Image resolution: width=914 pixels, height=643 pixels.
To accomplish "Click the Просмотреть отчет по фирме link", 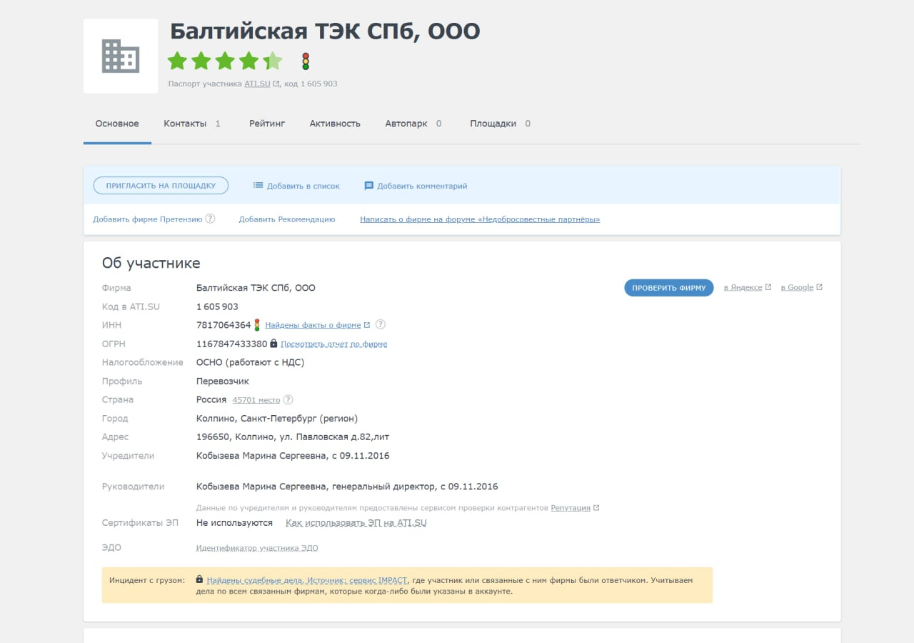I will [x=334, y=344].
